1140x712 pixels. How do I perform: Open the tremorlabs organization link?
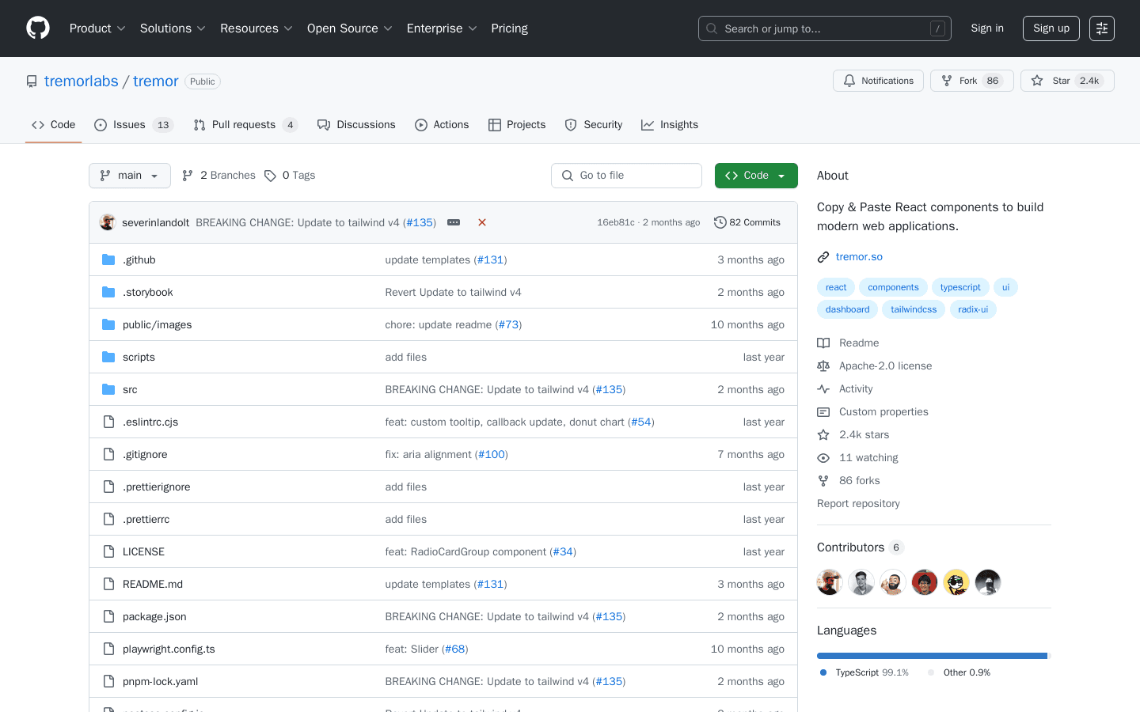(x=81, y=81)
